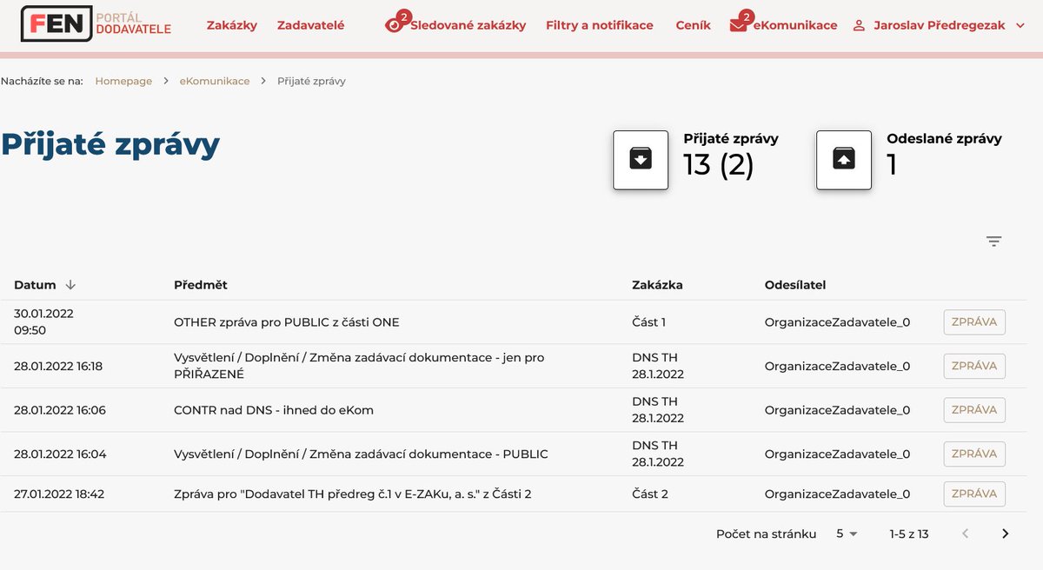Go to previous page of messages
Image resolution: width=1043 pixels, height=570 pixels.
(x=965, y=534)
